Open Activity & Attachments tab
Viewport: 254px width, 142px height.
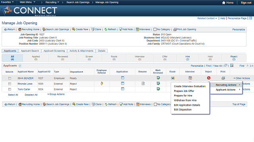pyautogui.click(x=81, y=51)
